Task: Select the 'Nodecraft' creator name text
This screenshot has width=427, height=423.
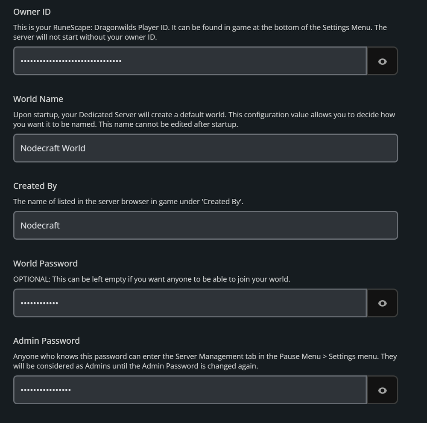Action: pos(40,225)
